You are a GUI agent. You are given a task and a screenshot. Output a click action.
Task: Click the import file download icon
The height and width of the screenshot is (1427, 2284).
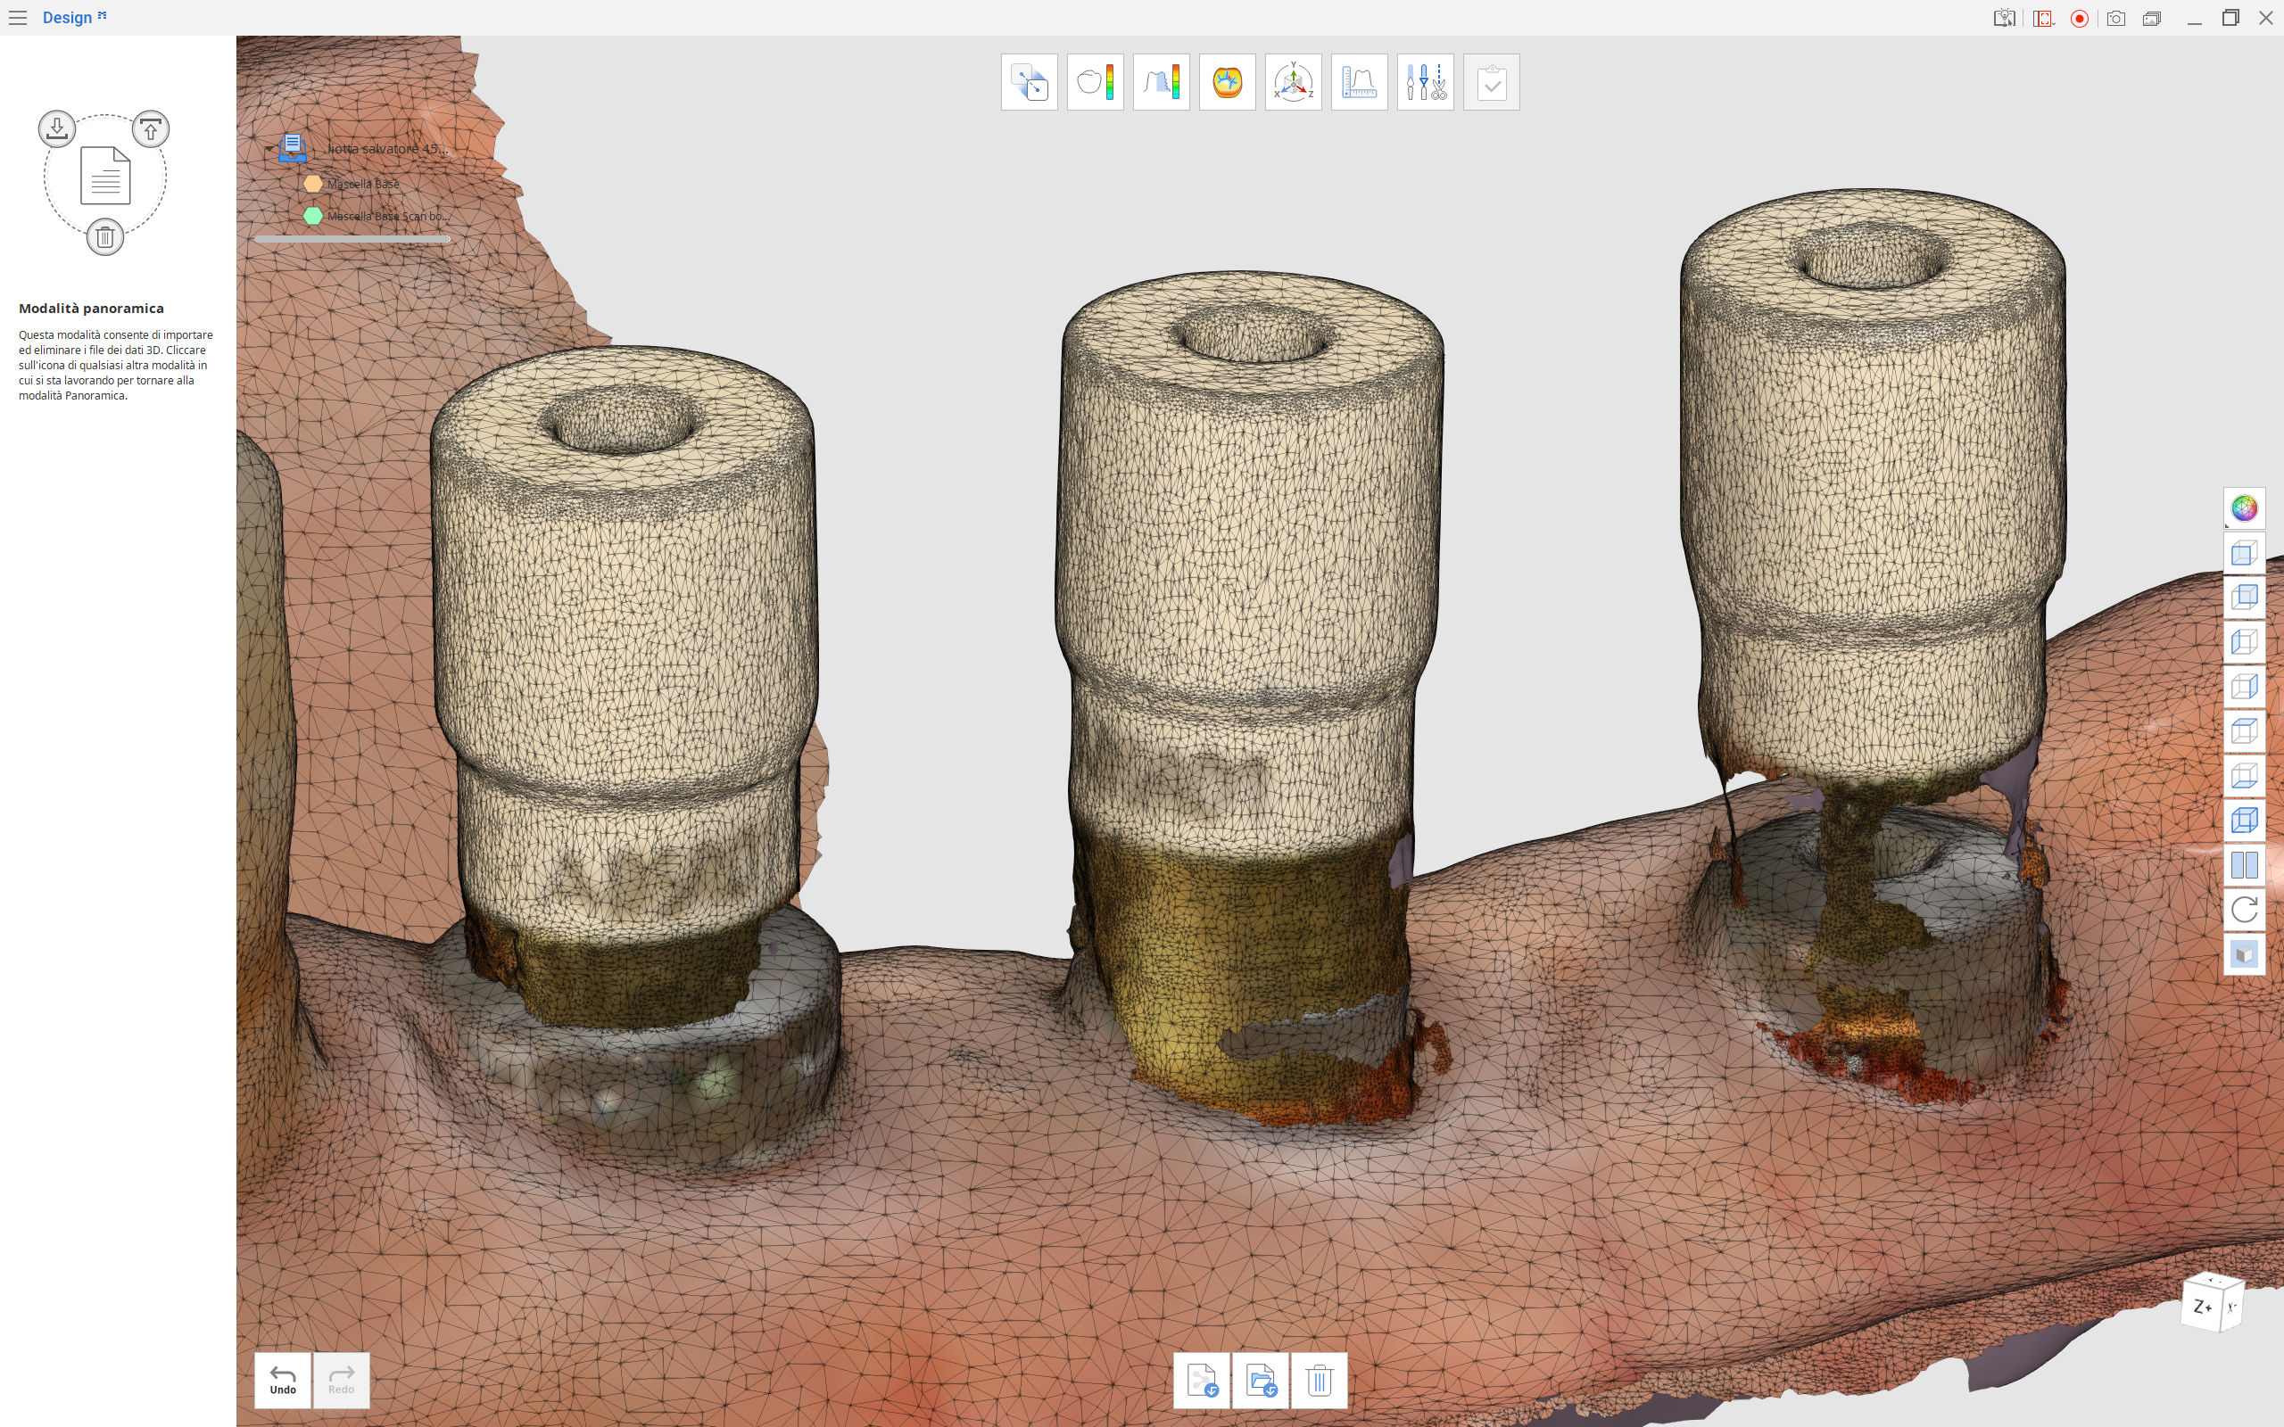point(56,128)
